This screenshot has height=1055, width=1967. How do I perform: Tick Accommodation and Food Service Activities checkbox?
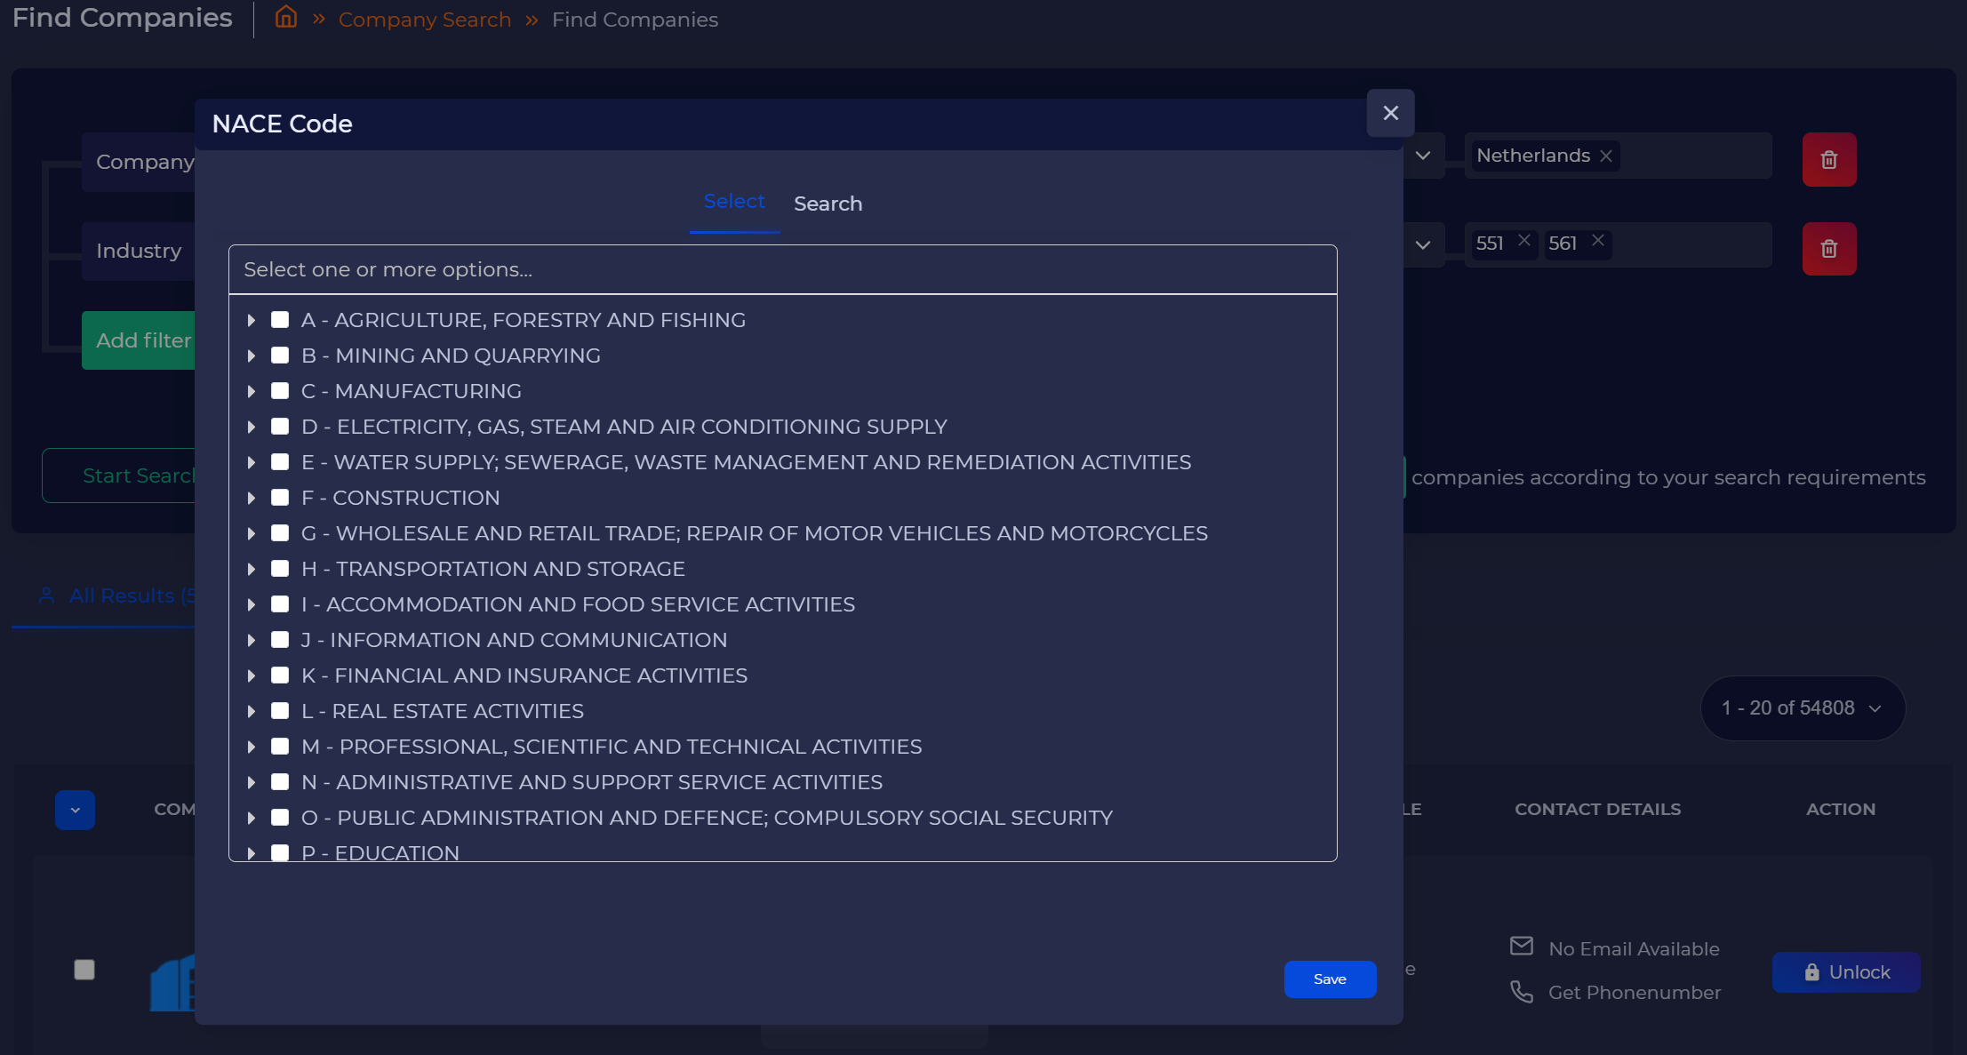click(x=280, y=604)
